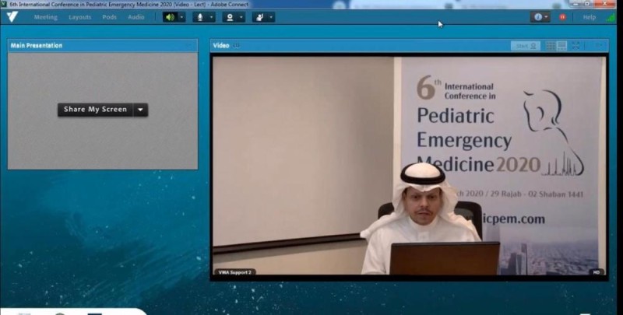Viewport: 623px width, 315px height.
Task: Click the Start webcam button in the Video pod
Action: pyautogui.click(x=525, y=46)
